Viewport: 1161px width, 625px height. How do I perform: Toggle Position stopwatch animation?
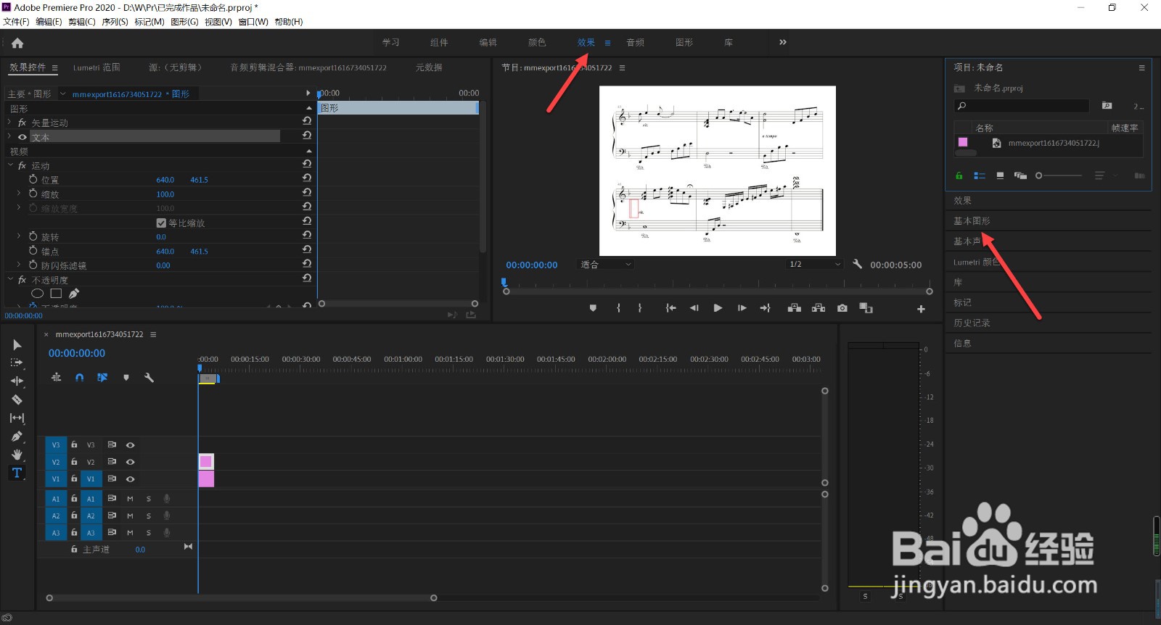(33, 179)
